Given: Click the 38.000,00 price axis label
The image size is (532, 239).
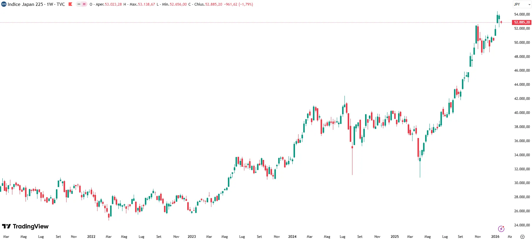Looking at the screenshot, I should click(x=522, y=127).
